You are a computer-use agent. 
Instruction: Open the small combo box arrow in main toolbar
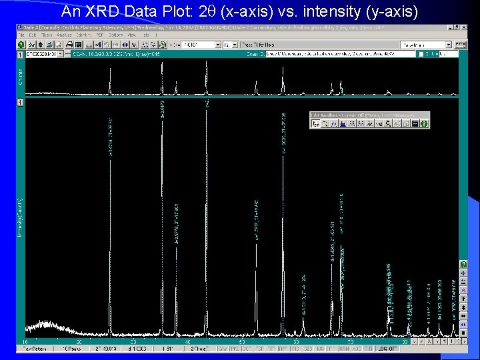235,45
